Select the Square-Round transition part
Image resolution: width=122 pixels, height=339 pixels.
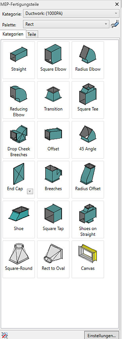[19, 259]
